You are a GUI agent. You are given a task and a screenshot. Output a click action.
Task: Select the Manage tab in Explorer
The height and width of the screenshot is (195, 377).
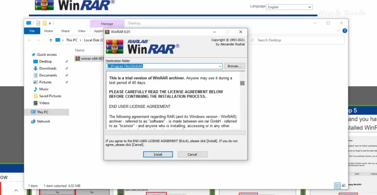(107, 24)
